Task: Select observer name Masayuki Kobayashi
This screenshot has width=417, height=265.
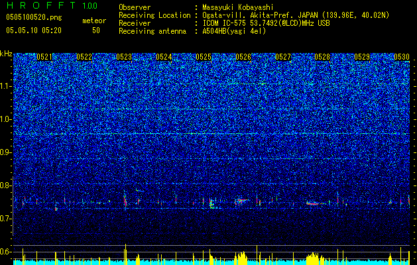Action: point(238,7)
